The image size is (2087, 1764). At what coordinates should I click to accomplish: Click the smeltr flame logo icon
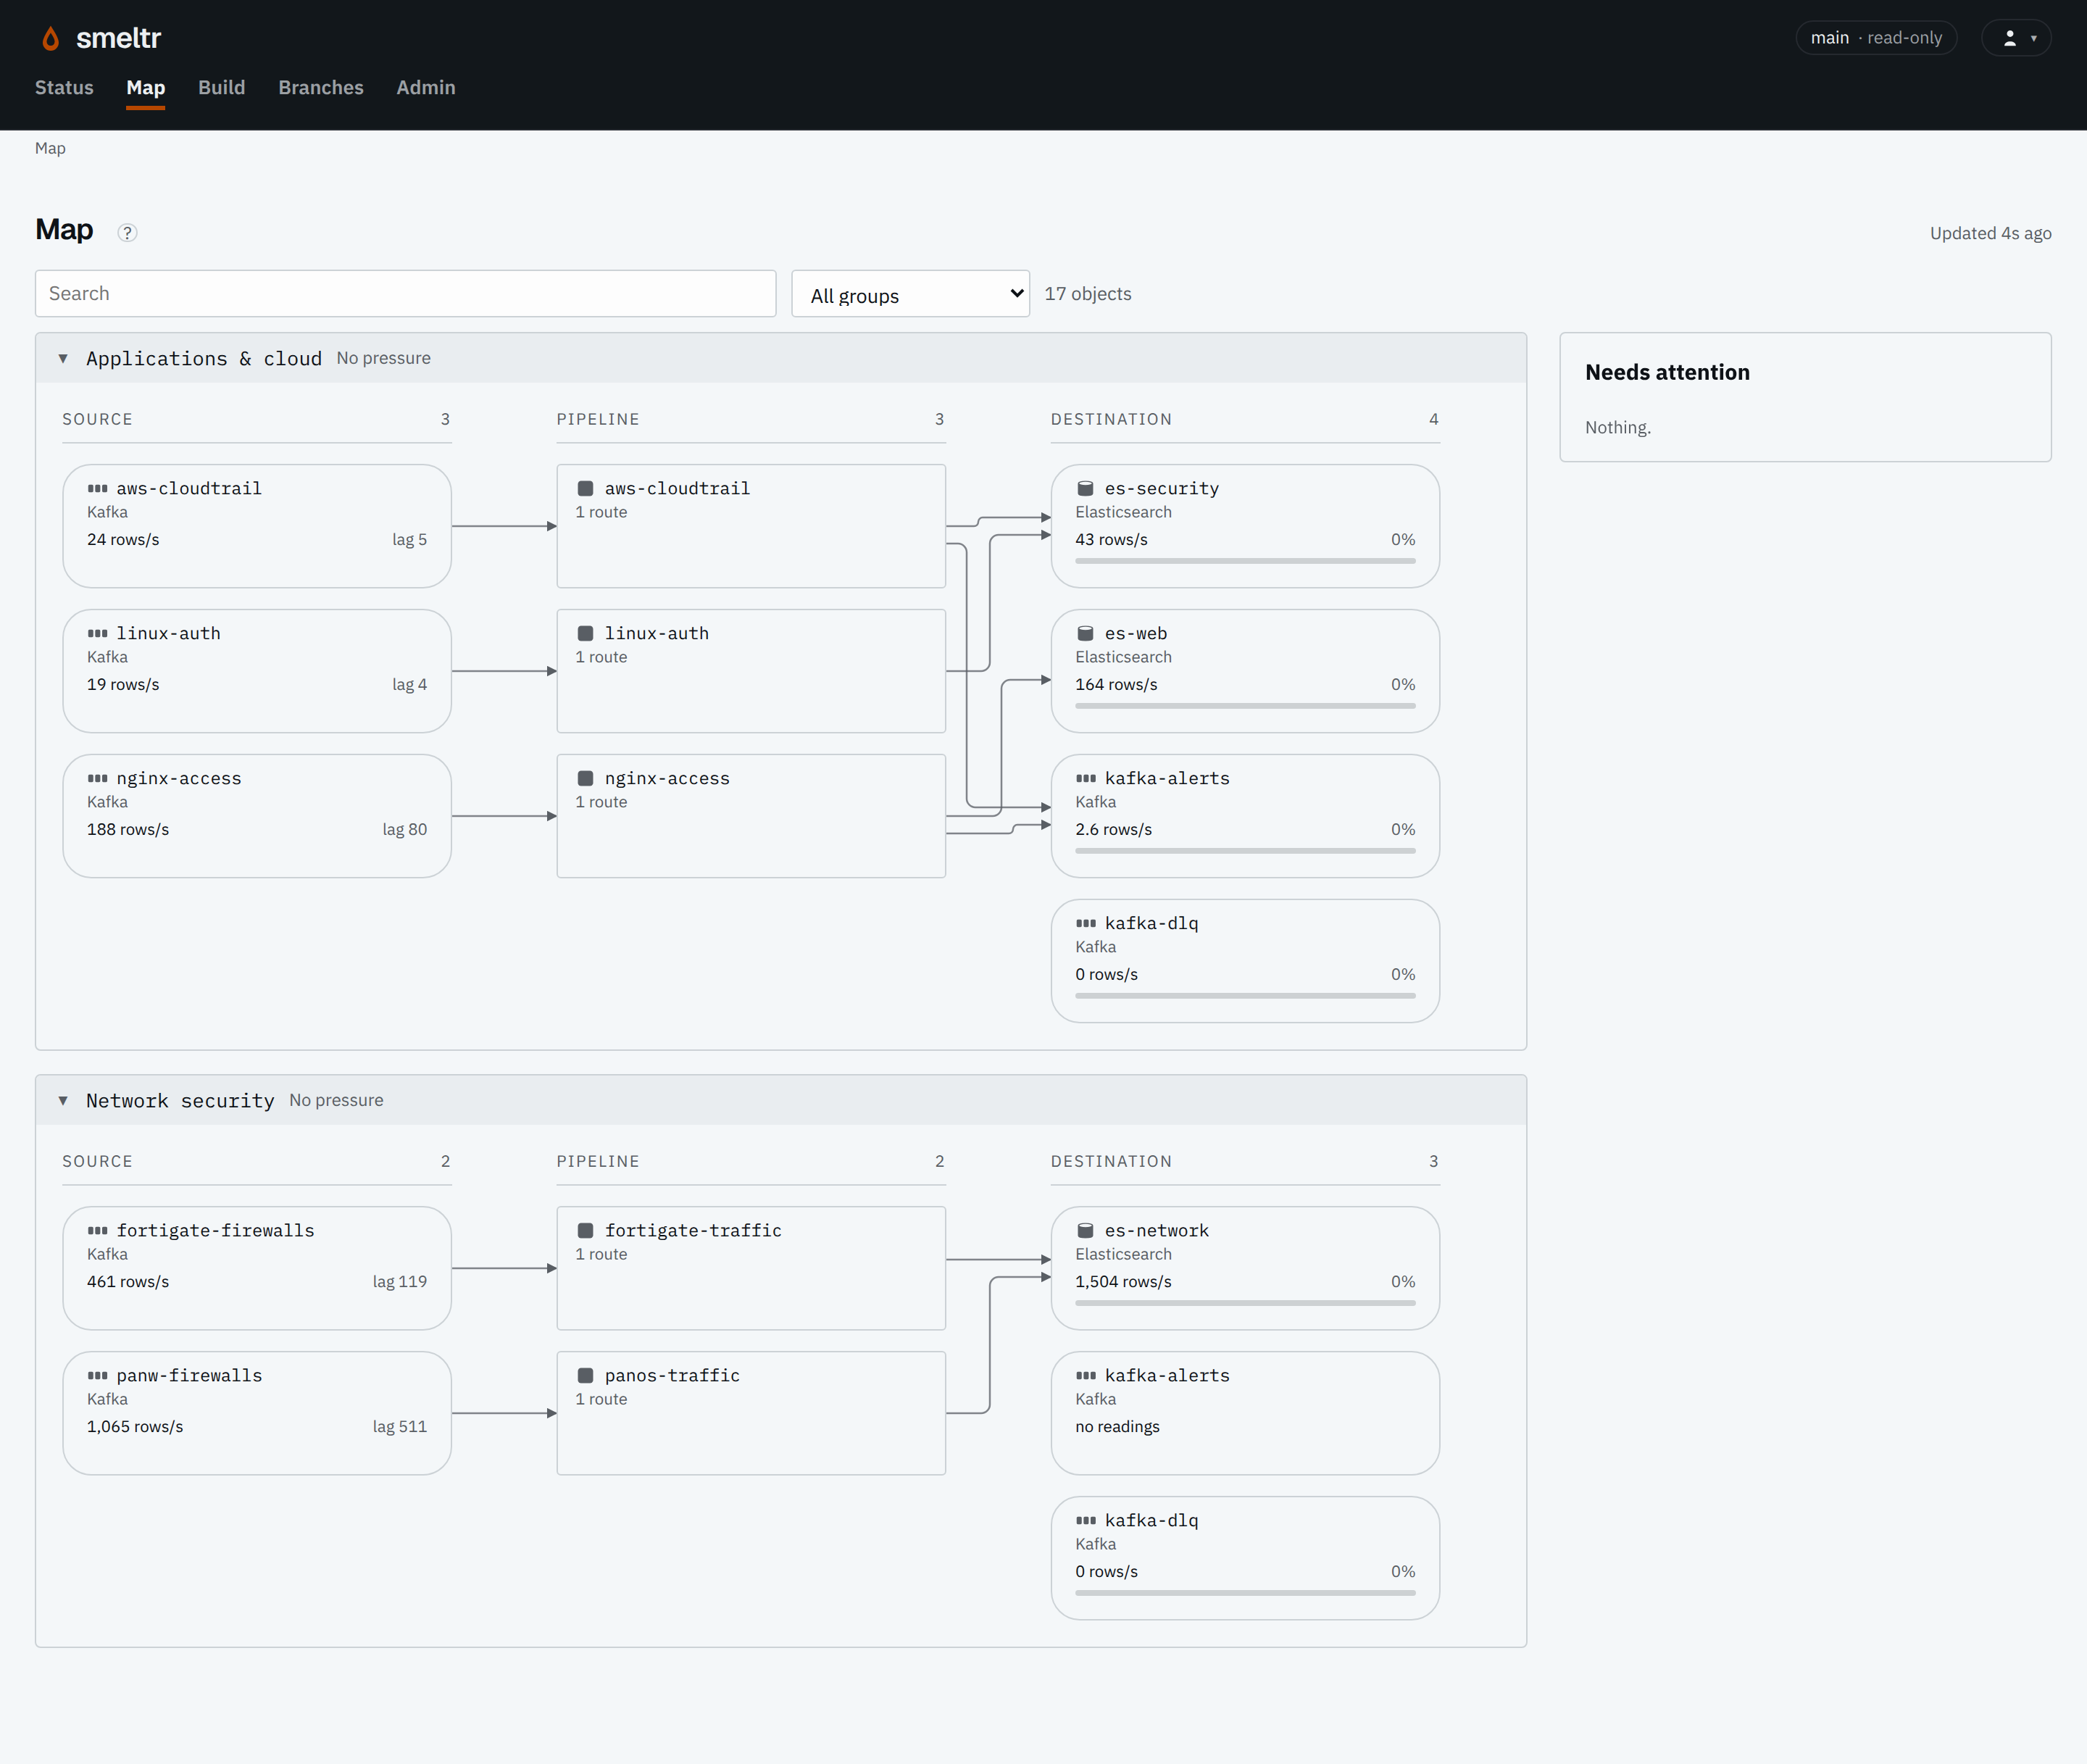tap(50, 38)
